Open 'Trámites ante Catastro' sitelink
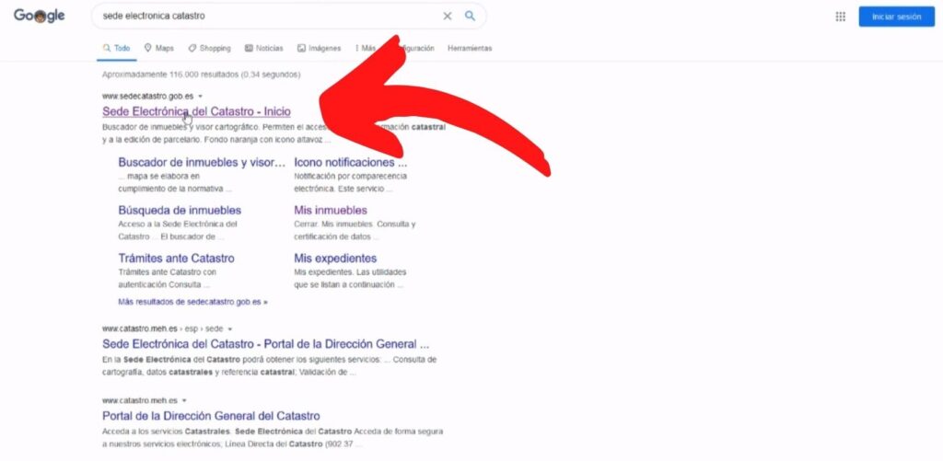The width and height of the screenshot is (943, 461). coord(176,259)
